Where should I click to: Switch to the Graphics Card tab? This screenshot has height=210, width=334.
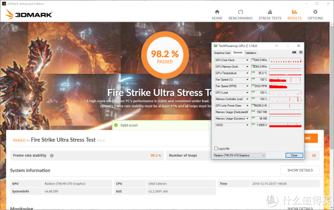pyautogui.click(x=222, y=53)
